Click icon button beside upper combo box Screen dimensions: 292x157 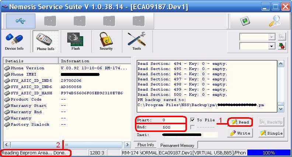(282, 36)
